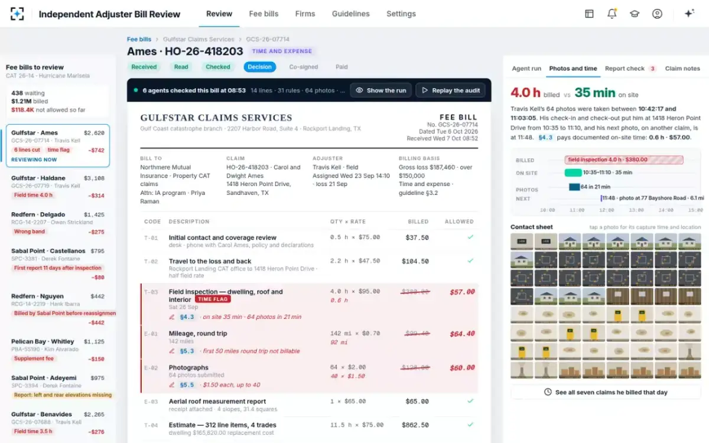Click the allowed checkmark for Aerial roof measurement
Image resolution: width=709 pixels, height=443 pixels.
[470, 401]
